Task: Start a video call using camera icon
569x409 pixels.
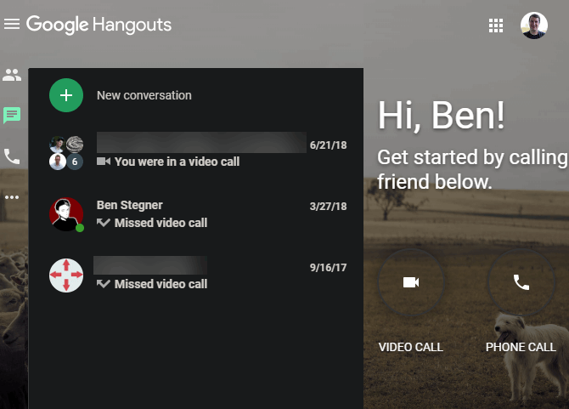Action: point(411,282)
